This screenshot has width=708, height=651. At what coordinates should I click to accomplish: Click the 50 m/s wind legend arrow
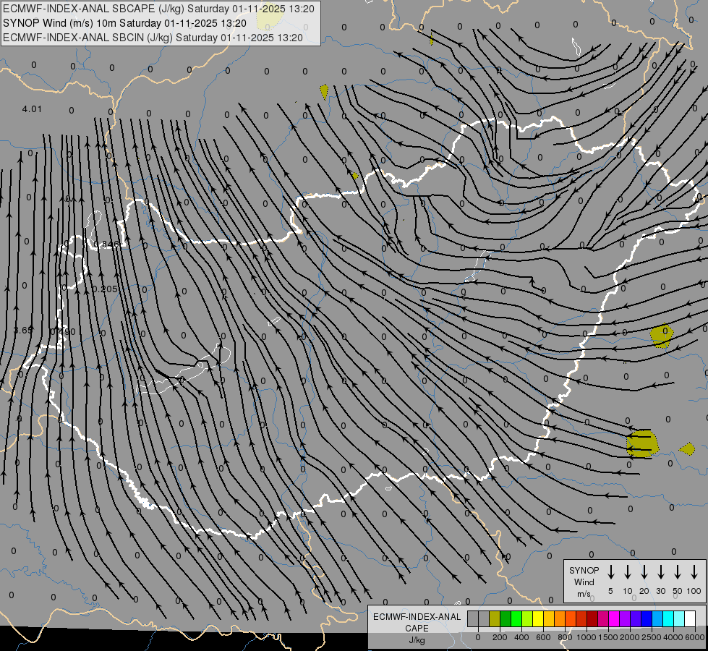coord(678,571)
